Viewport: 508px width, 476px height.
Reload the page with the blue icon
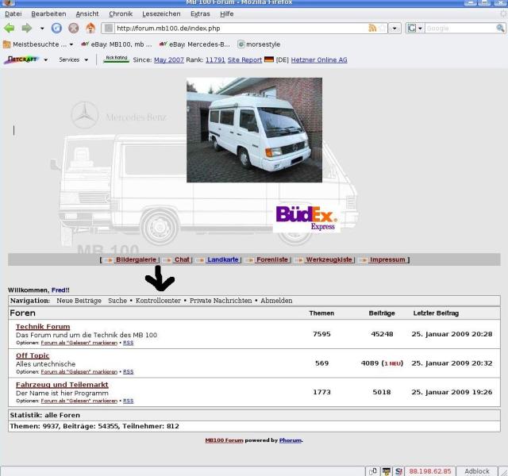56,29
